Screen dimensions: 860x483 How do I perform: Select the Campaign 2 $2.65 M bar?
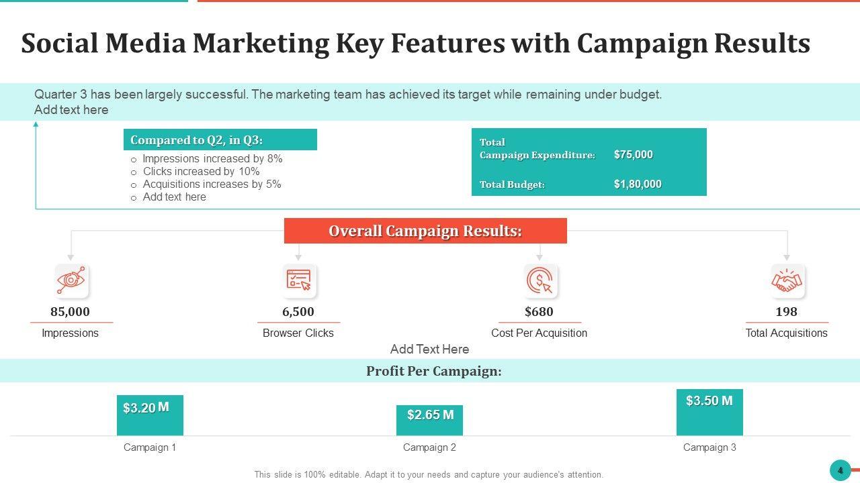(429, 421)
